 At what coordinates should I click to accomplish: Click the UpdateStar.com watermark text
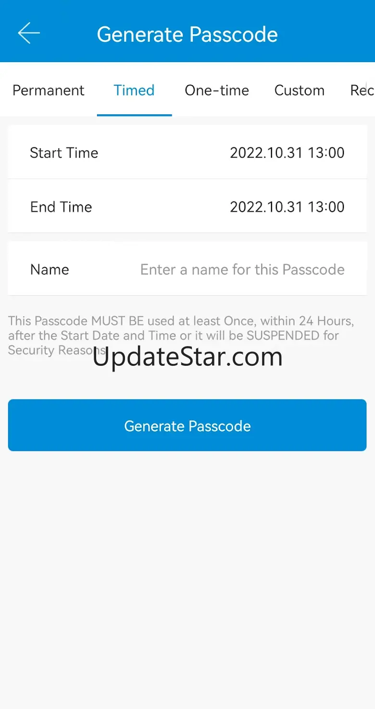(187, 357)
